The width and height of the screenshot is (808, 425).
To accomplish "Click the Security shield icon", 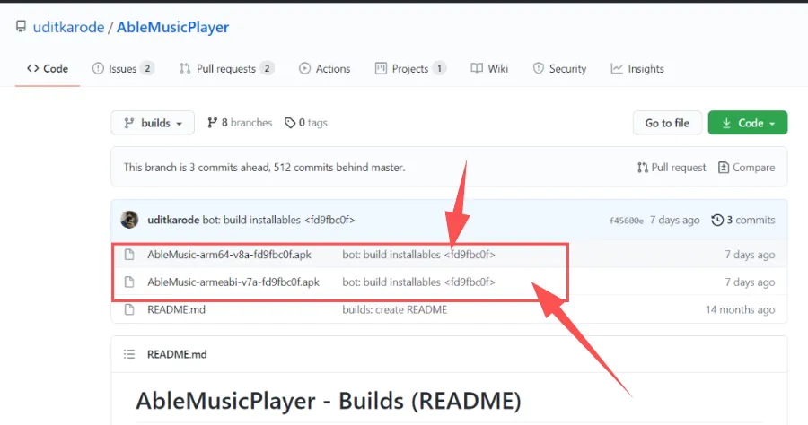I will [539, 68].
